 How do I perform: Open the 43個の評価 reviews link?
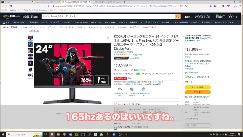coord(137,55)
